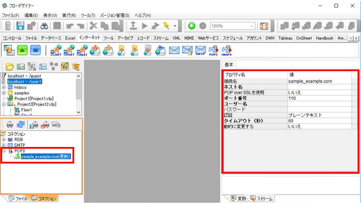Screen dimensions: 361x203
Task: Open the ツール(T) menu
Action: 88,16
